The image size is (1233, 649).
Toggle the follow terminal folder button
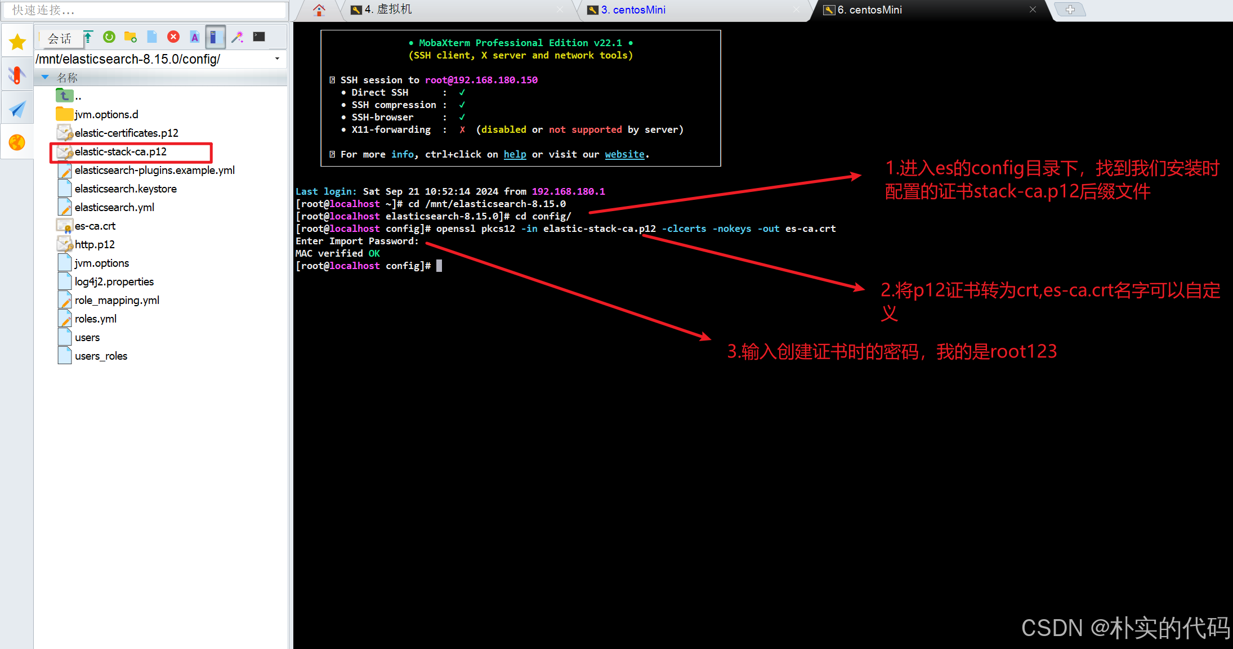click(215, 37)
